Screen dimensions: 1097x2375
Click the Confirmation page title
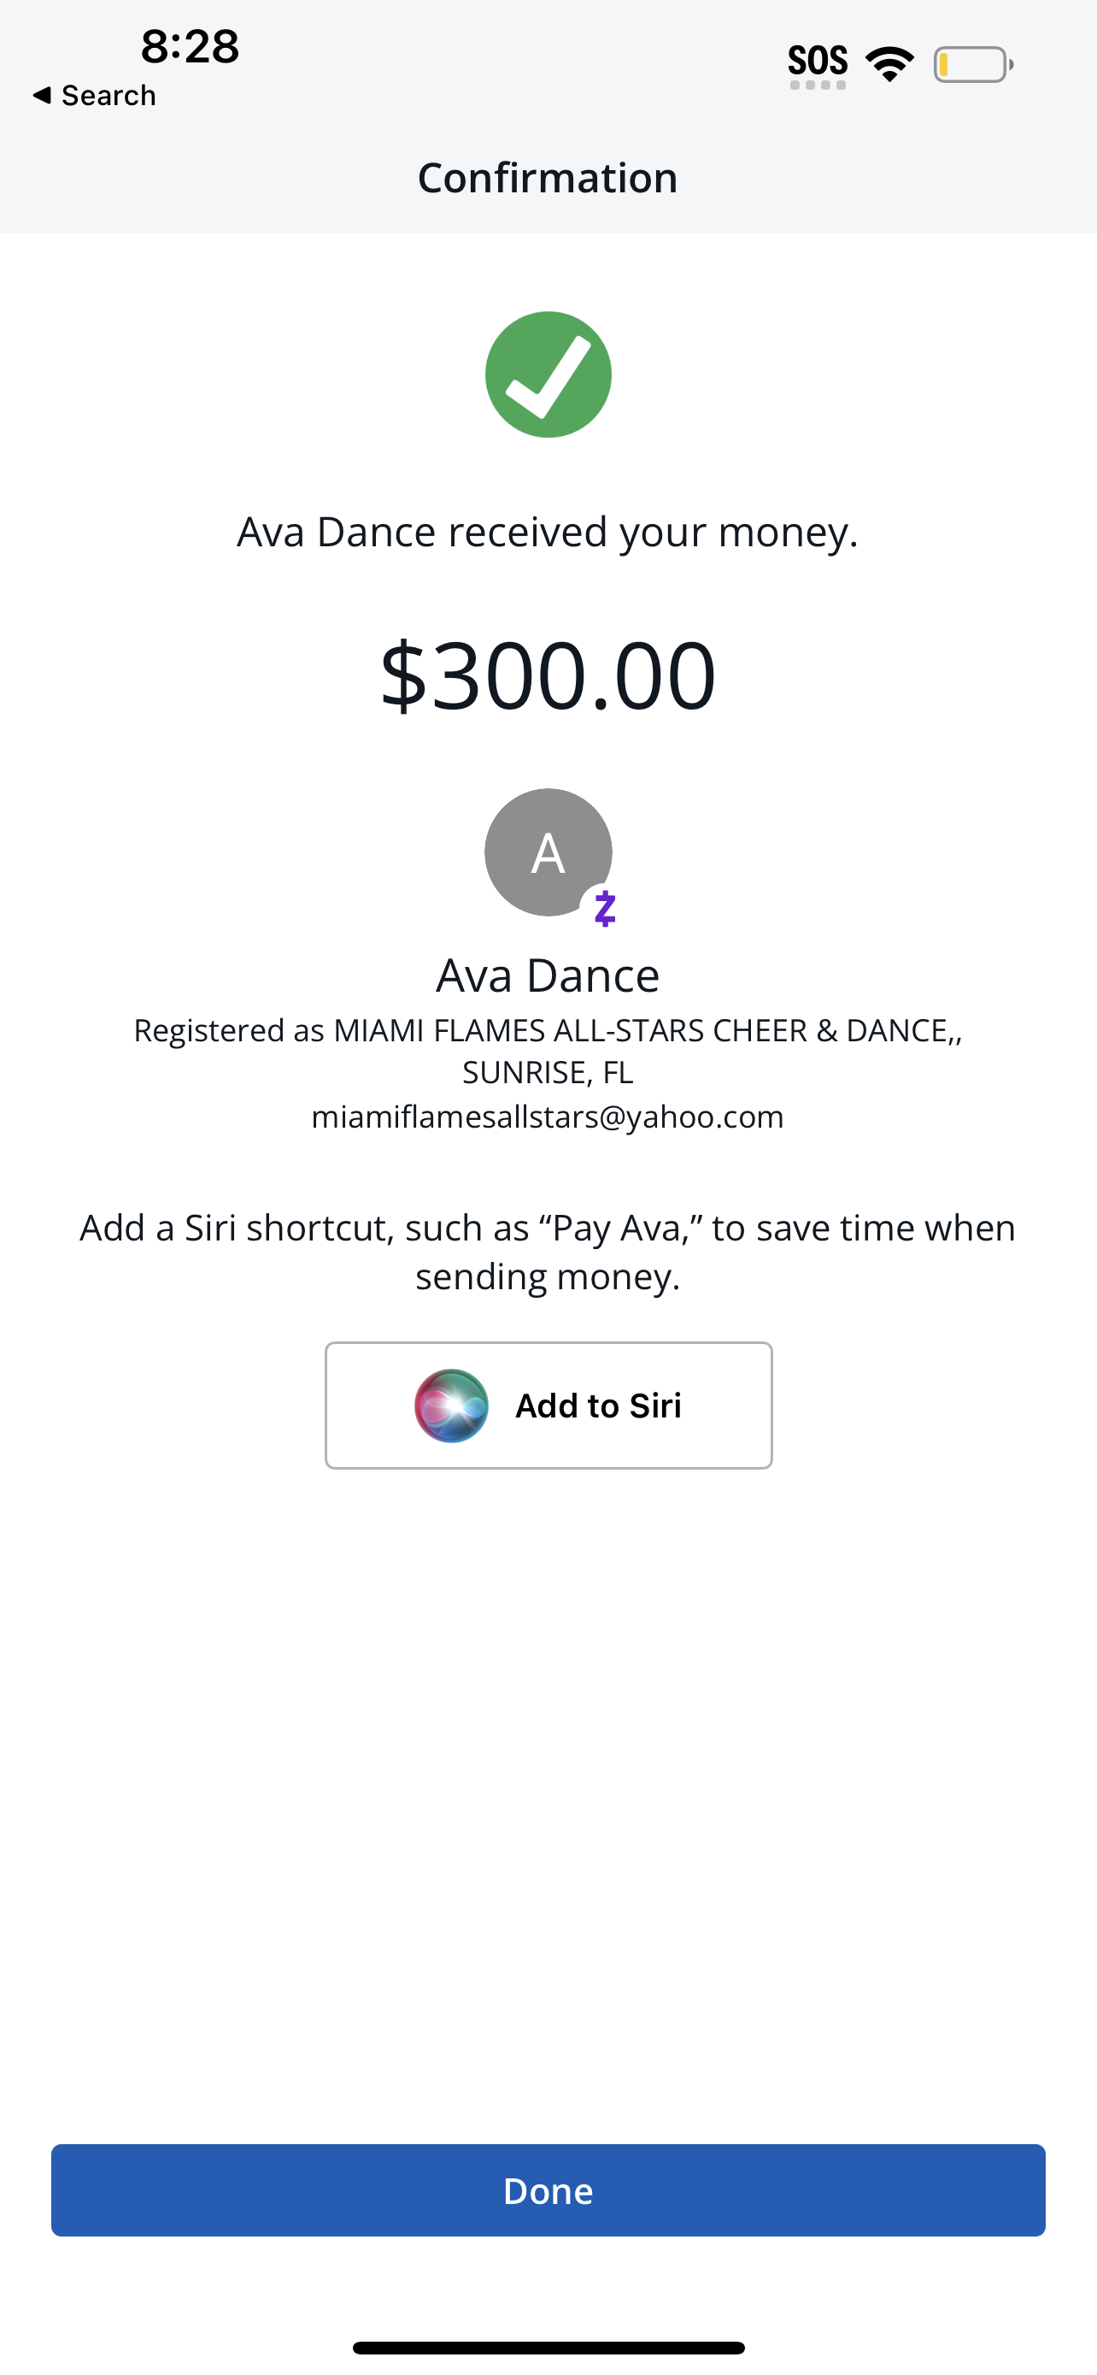pyautogui.click(x=548, y=178)
